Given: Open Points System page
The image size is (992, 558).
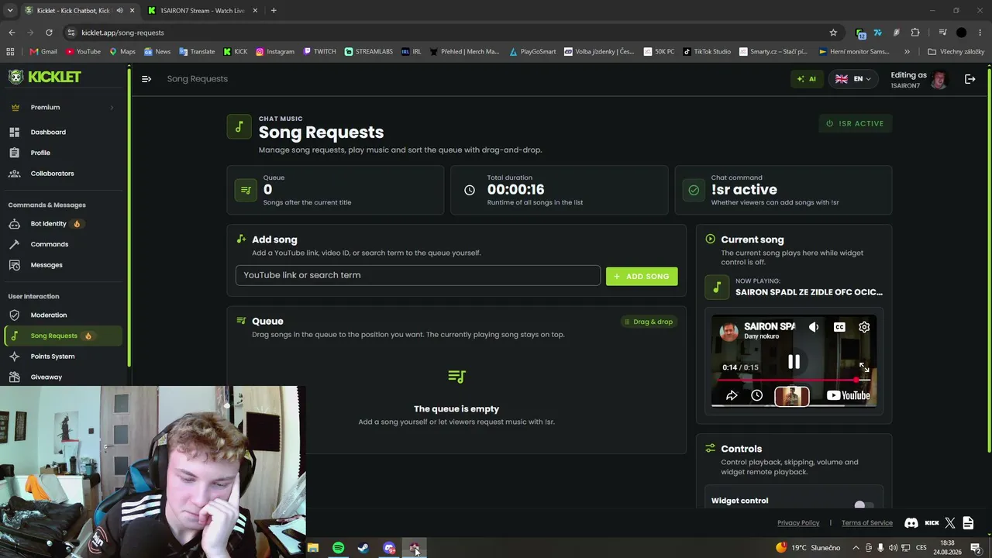Looking at the screenshot, I should [x=62, y=356].
